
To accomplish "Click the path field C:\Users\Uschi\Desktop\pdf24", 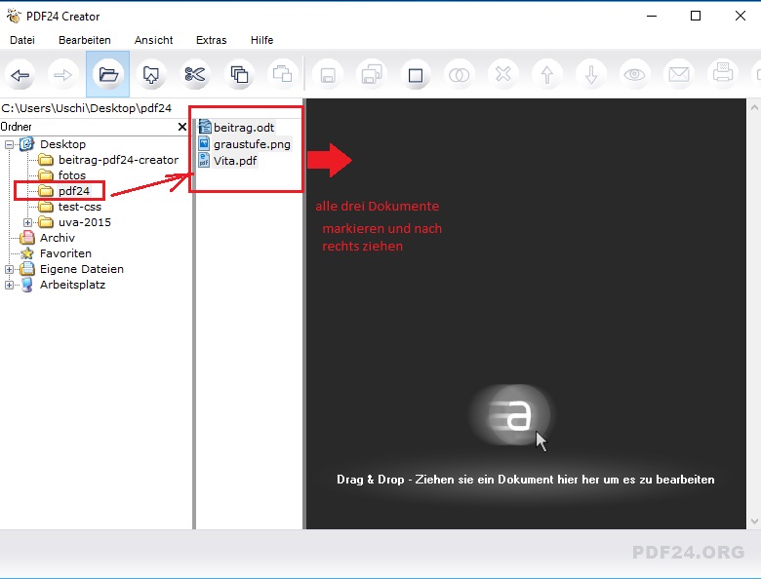I will (87, 107).
